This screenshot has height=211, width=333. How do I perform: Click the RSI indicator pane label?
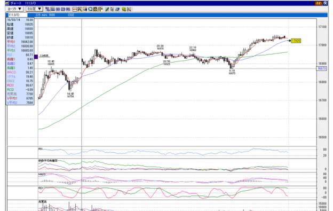tap(41, 149)
